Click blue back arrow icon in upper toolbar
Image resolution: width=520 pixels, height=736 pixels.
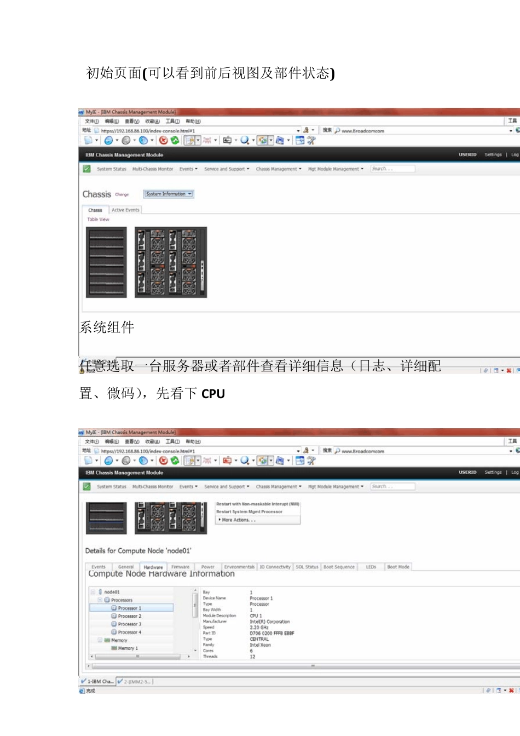tap(108, 140)
